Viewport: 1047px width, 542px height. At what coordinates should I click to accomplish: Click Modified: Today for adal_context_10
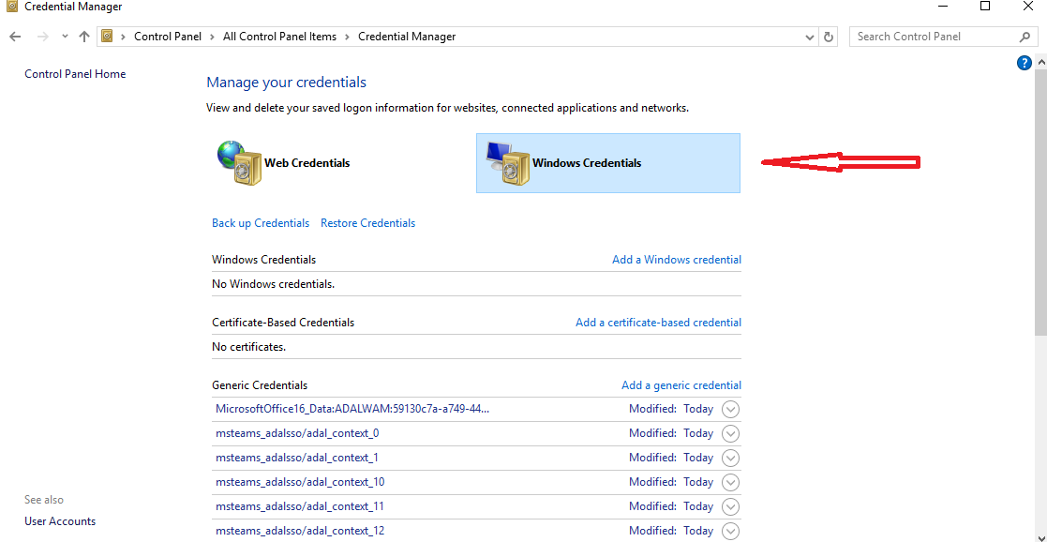tap(671, 482)
